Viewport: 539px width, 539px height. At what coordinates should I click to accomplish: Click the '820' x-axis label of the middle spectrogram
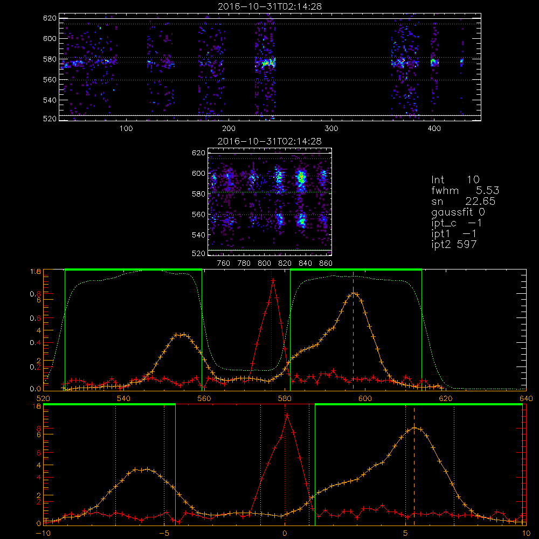(285, 264)
